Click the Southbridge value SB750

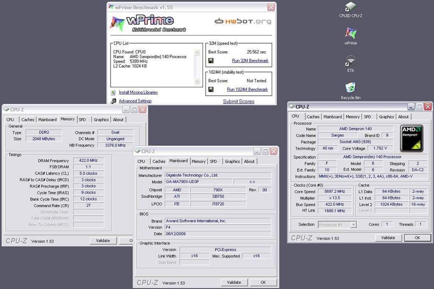pos(218,197)
